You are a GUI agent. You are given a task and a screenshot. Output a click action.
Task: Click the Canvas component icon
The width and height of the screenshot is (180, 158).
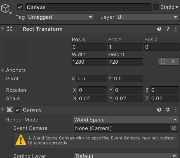10,110
